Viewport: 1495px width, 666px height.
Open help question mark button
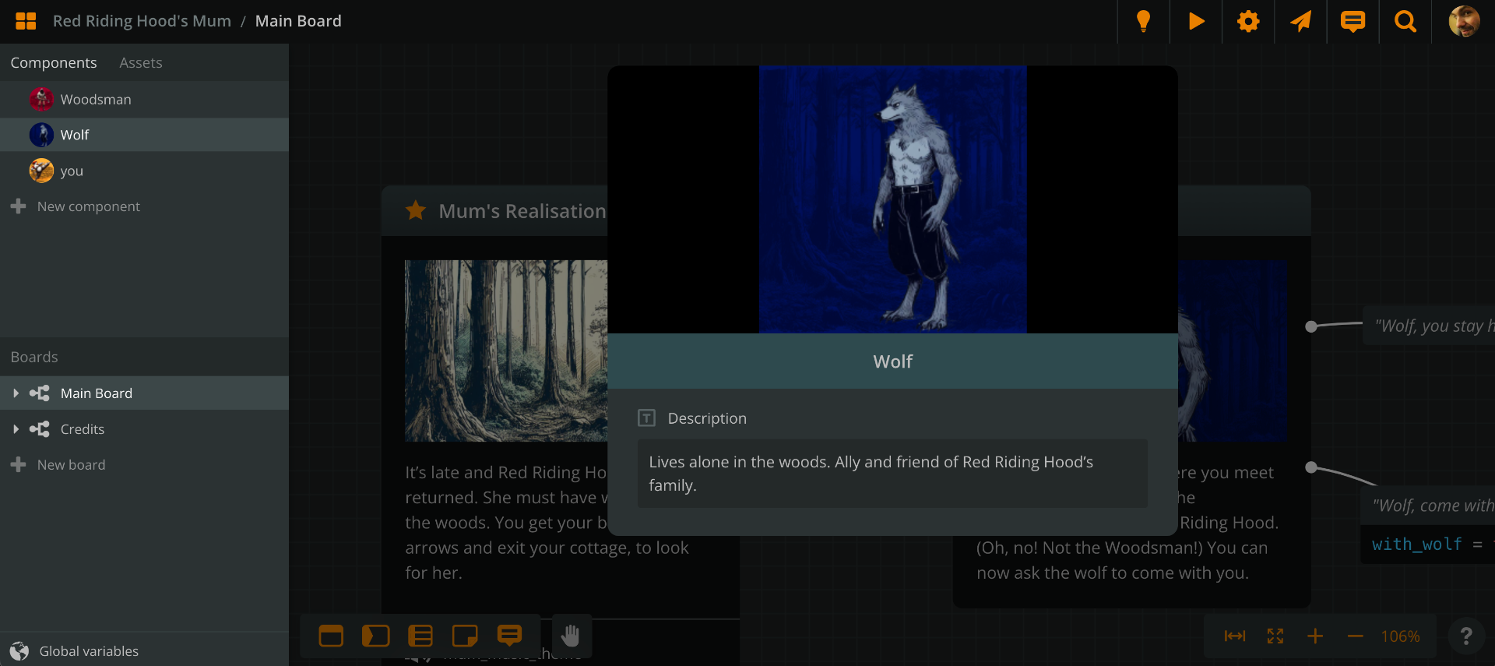click(1466, 636)
